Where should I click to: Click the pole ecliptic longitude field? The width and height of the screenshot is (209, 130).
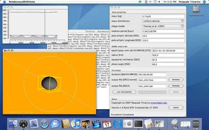[163, 40]
